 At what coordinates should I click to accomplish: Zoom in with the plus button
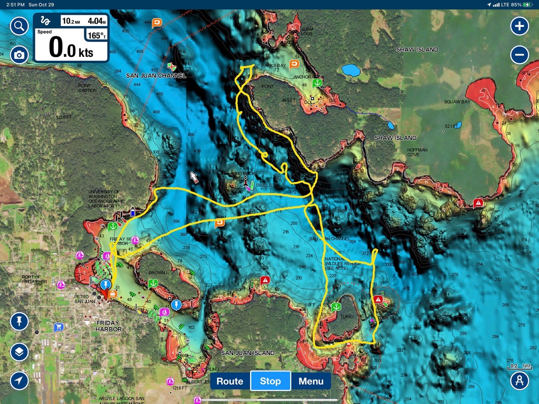tap(519, 26)
